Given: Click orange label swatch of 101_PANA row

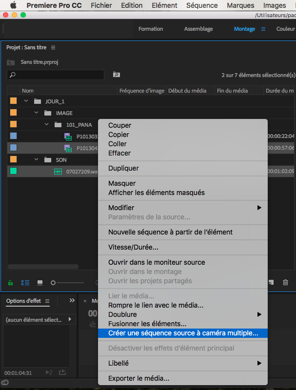Looking at the screenshot, I should (x=14, y=124).
